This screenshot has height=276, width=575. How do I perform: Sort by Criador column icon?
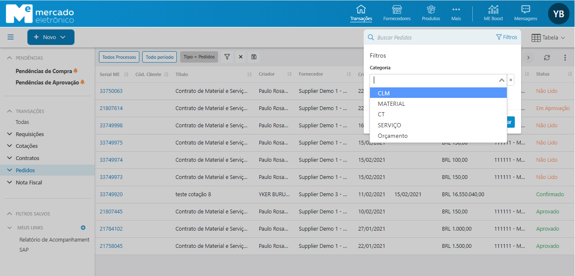point(289,74)
